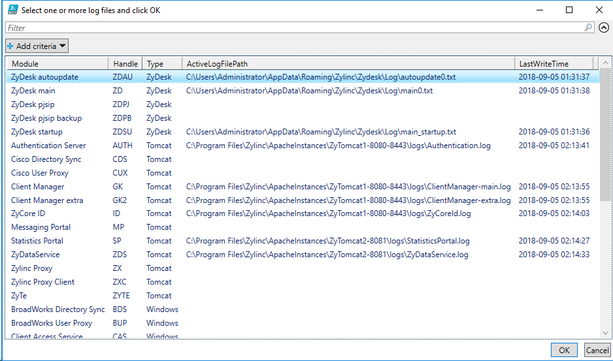This screenshot has height=361, width=613.
Task: Sort by the Handle column header
Action: click(x=125, y=64)
